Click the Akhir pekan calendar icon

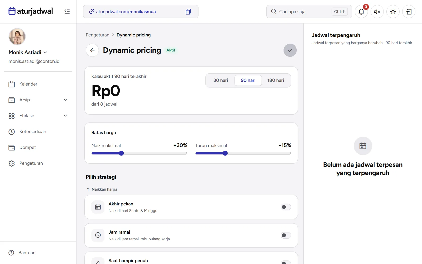[x=98, y=207]
